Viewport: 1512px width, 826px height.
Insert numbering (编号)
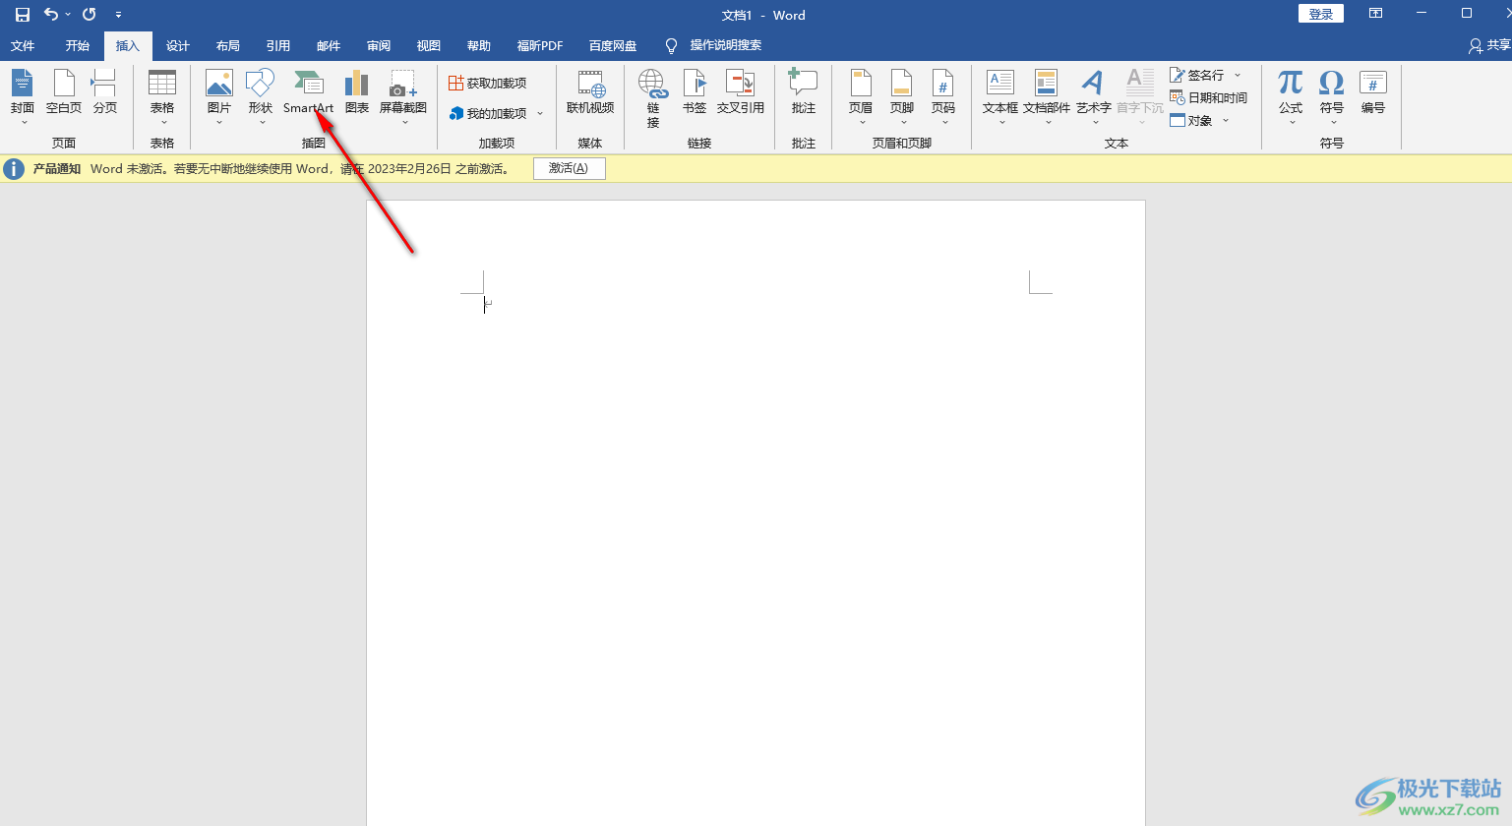(1373, 92)
